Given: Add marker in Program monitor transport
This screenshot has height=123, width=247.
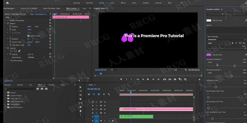Looking at the screenshot, I should click(121, 79).
